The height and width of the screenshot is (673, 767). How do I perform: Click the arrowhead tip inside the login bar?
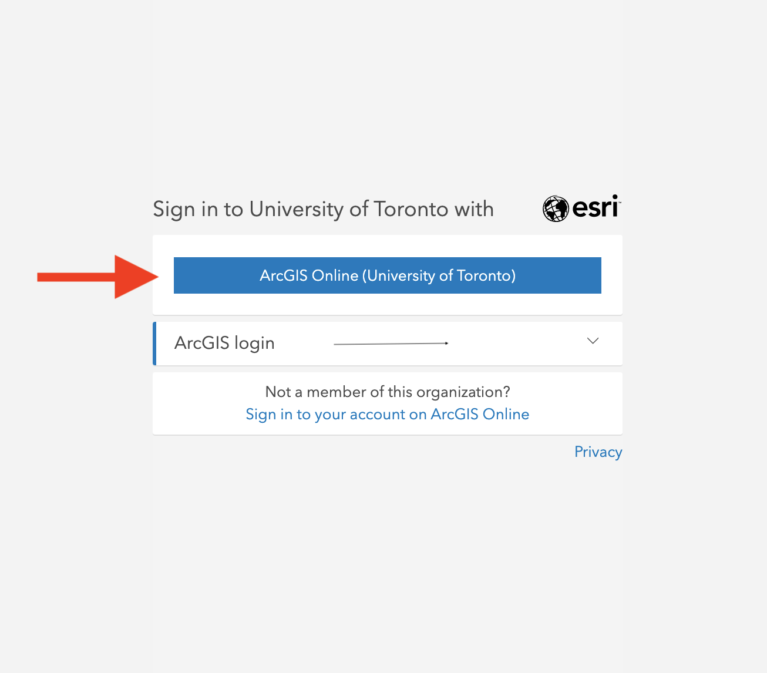point(446,343)
